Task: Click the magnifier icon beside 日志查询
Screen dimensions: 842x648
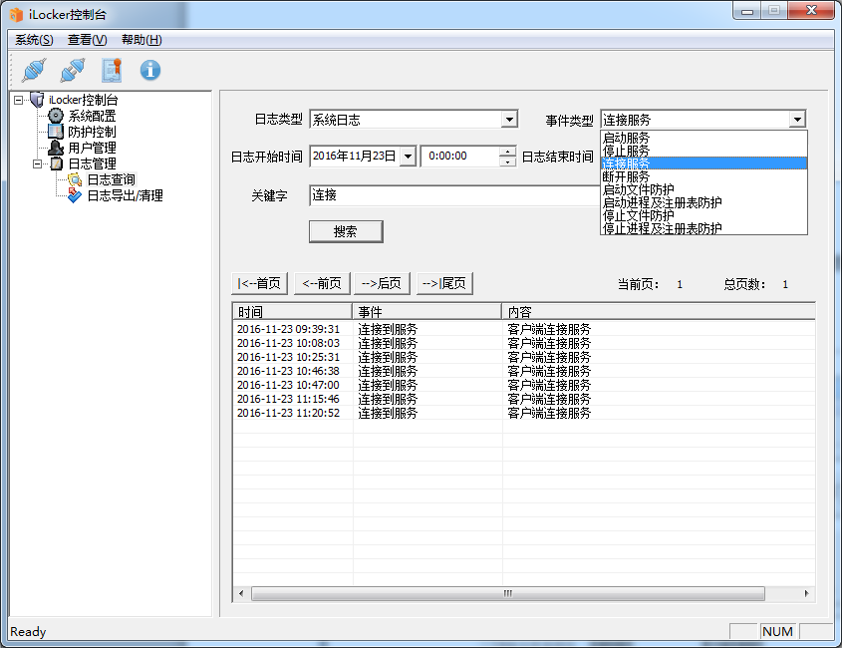Action: tap(75, 179)
